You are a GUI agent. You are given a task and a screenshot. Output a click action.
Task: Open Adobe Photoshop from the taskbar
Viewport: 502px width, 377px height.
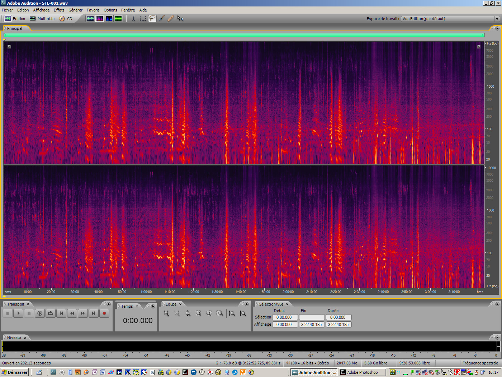click(x=362, y=372)
